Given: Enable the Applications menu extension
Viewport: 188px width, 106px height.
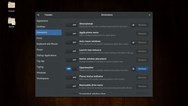Looking at the screenshot, I should click(72, 34).
